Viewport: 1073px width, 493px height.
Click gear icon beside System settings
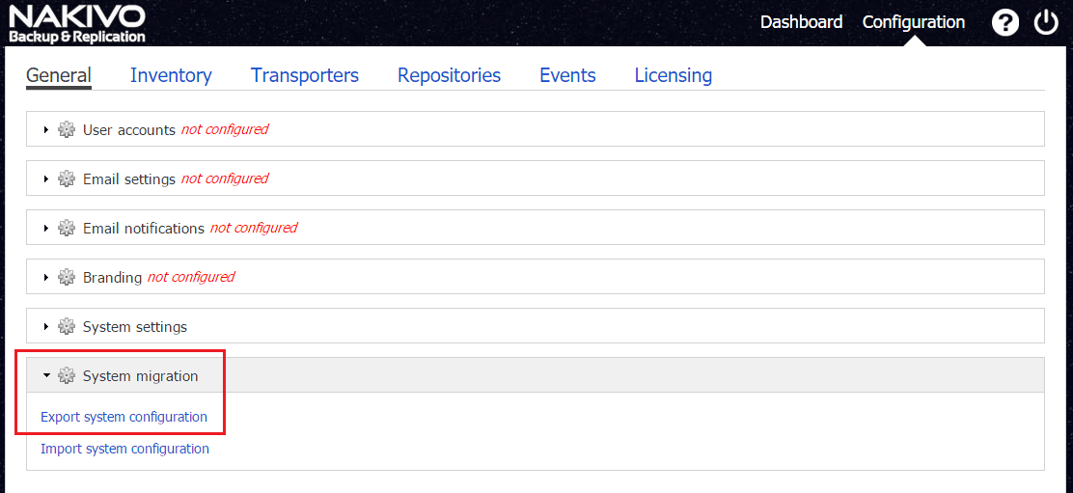(x=67, y=326)
